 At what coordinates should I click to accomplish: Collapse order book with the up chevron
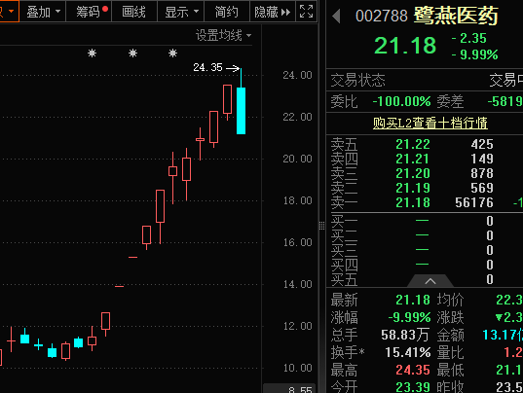tap(430, 281)
